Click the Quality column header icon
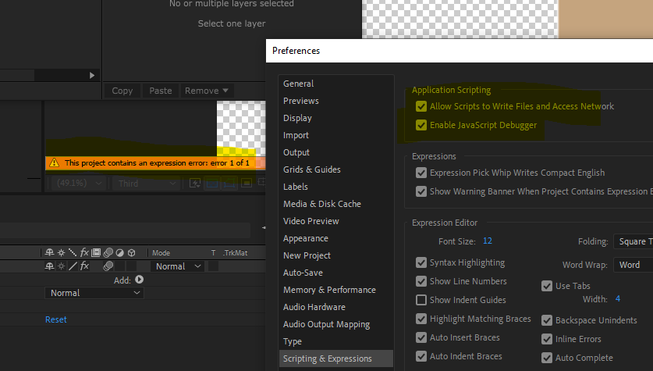The image size is (653, 371). (x=73, y=252)
